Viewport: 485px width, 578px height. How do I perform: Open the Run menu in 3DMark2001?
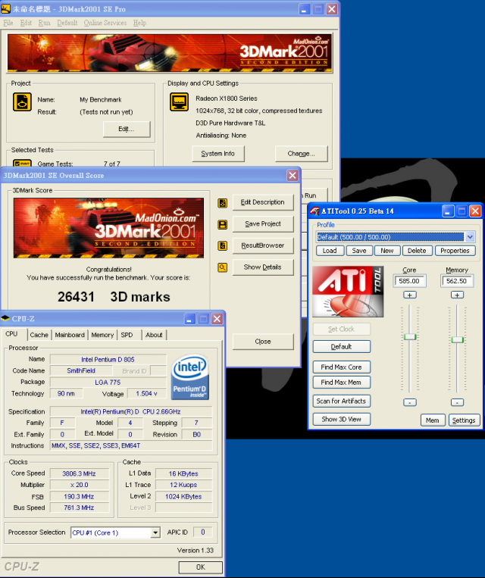(x=44, y=23)
